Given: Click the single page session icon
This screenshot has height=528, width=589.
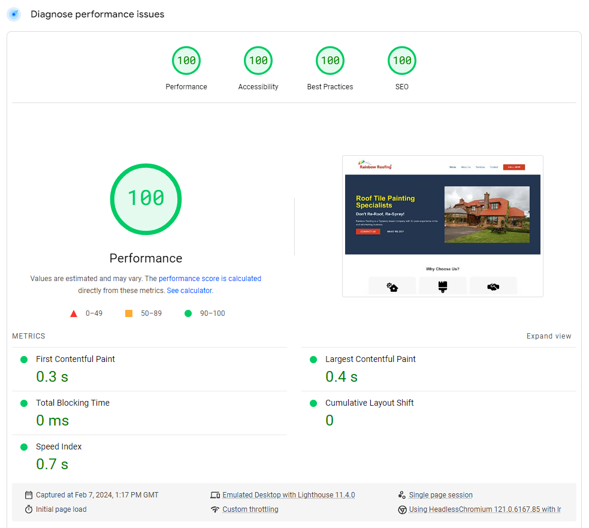Looking at the screenshot, I should [402, 495].
